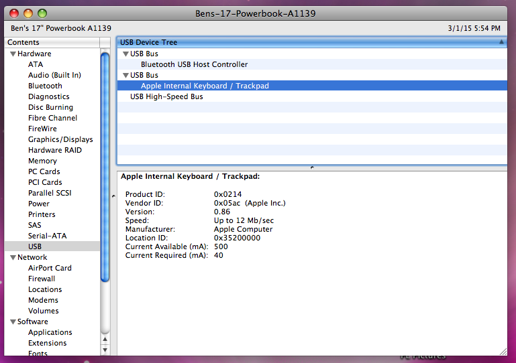516x363 pixels.
Task: Open Locations under Network
Action: click(x=45, y=289)
